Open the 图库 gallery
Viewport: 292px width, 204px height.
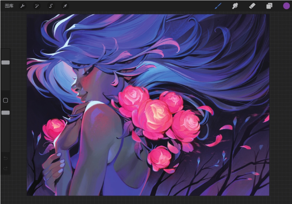click(9, 6)
